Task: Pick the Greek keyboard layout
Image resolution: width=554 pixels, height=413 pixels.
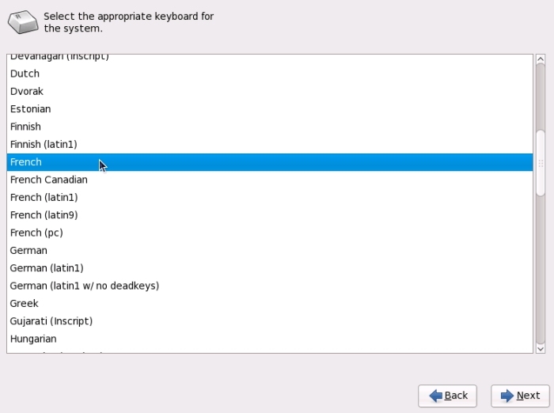Action: coord(25,303)
